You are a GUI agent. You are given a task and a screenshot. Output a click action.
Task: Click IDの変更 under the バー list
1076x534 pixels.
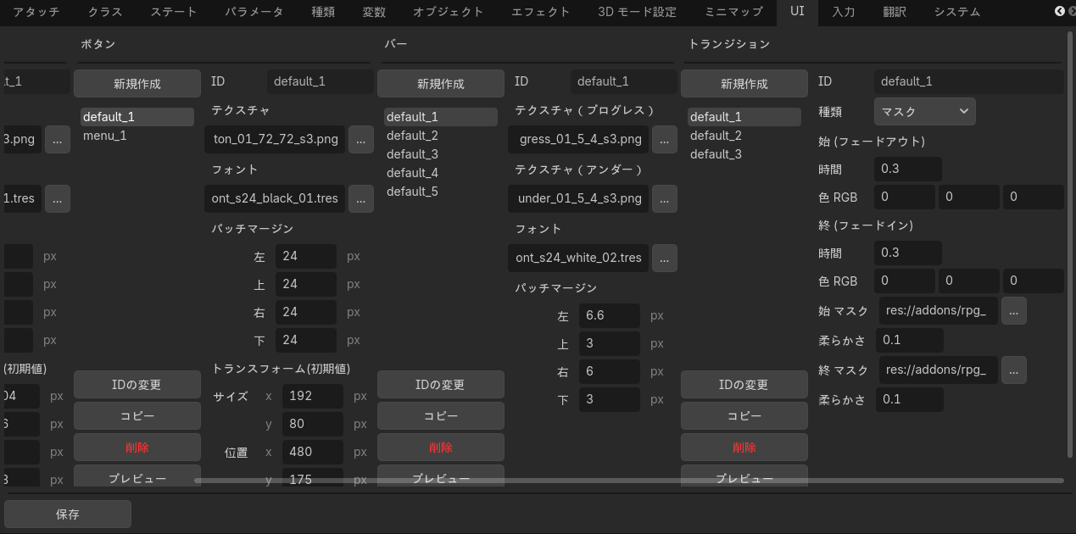(441, 385)
